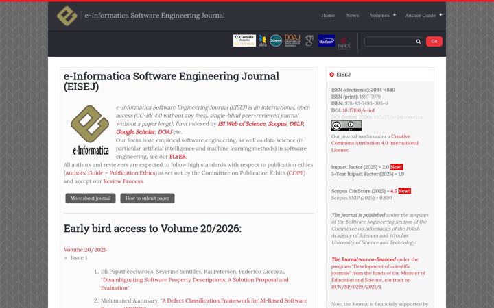
Task: Click the How to submit paper button
Action: 148,198
